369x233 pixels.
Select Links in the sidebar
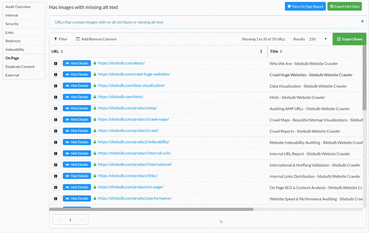click(24, 32)
